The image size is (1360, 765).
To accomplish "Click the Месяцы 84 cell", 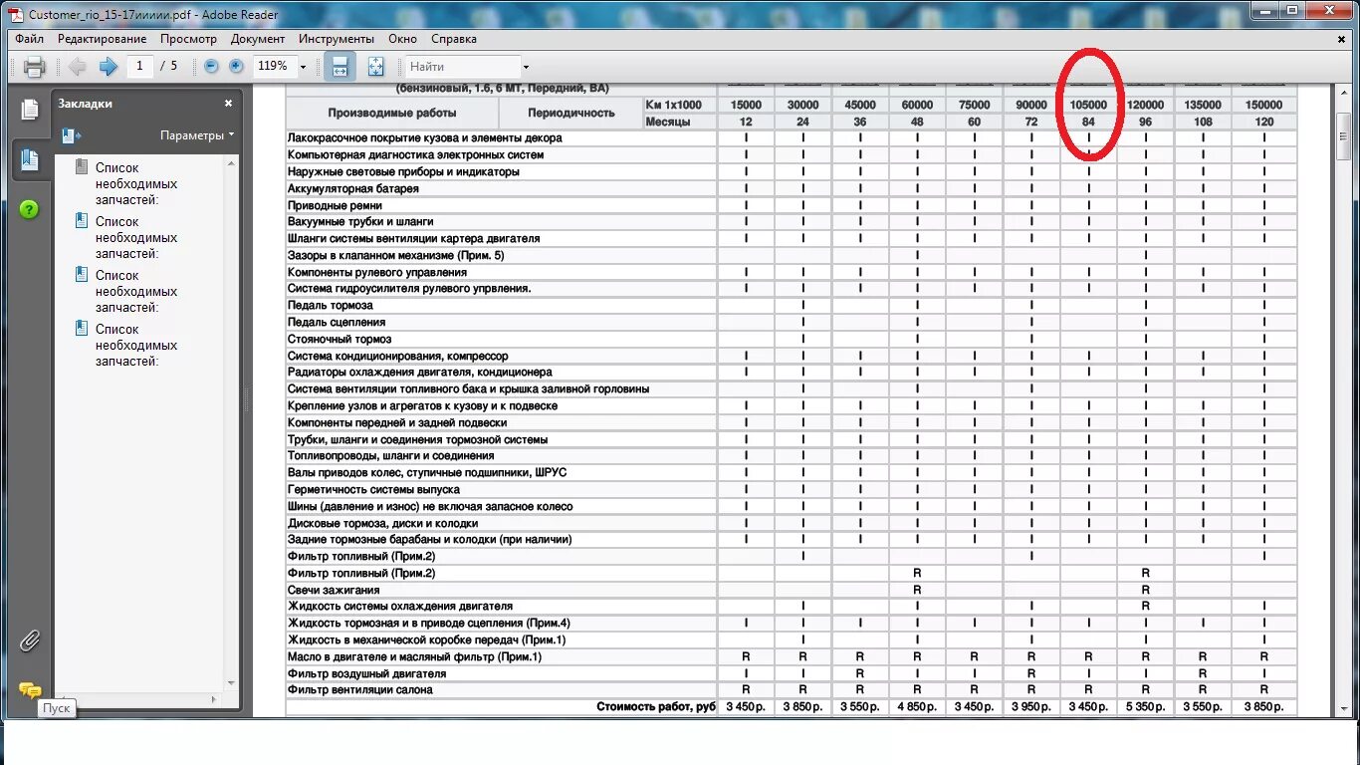I will click(x=1088, y=122).
